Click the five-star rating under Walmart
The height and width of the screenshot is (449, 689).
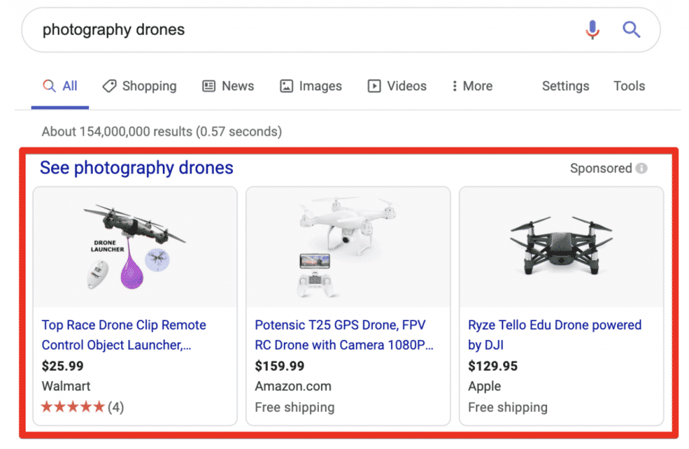(73, 407)
